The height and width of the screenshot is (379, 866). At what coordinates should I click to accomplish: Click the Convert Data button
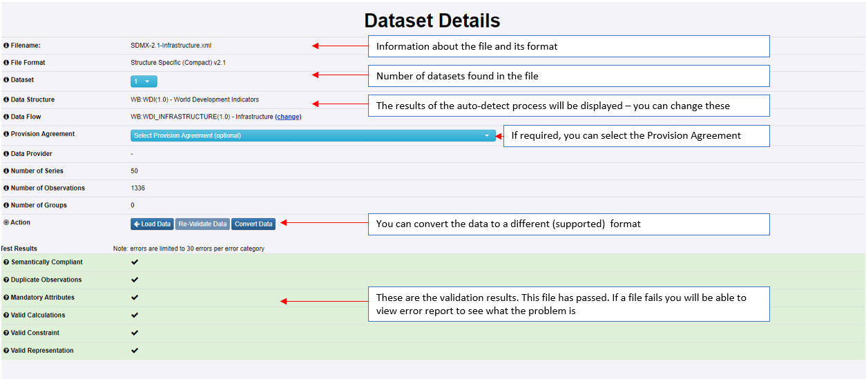click(253, 224)
